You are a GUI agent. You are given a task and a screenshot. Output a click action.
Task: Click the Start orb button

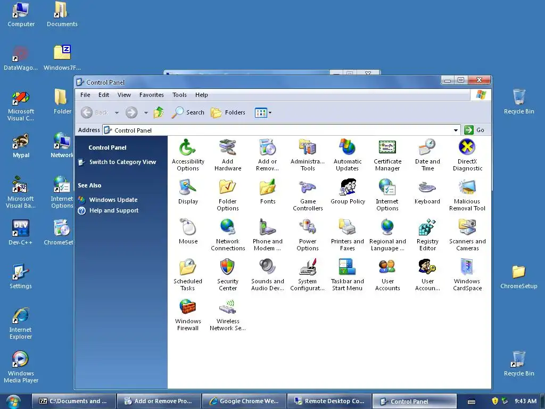click(x=13, y=402)
